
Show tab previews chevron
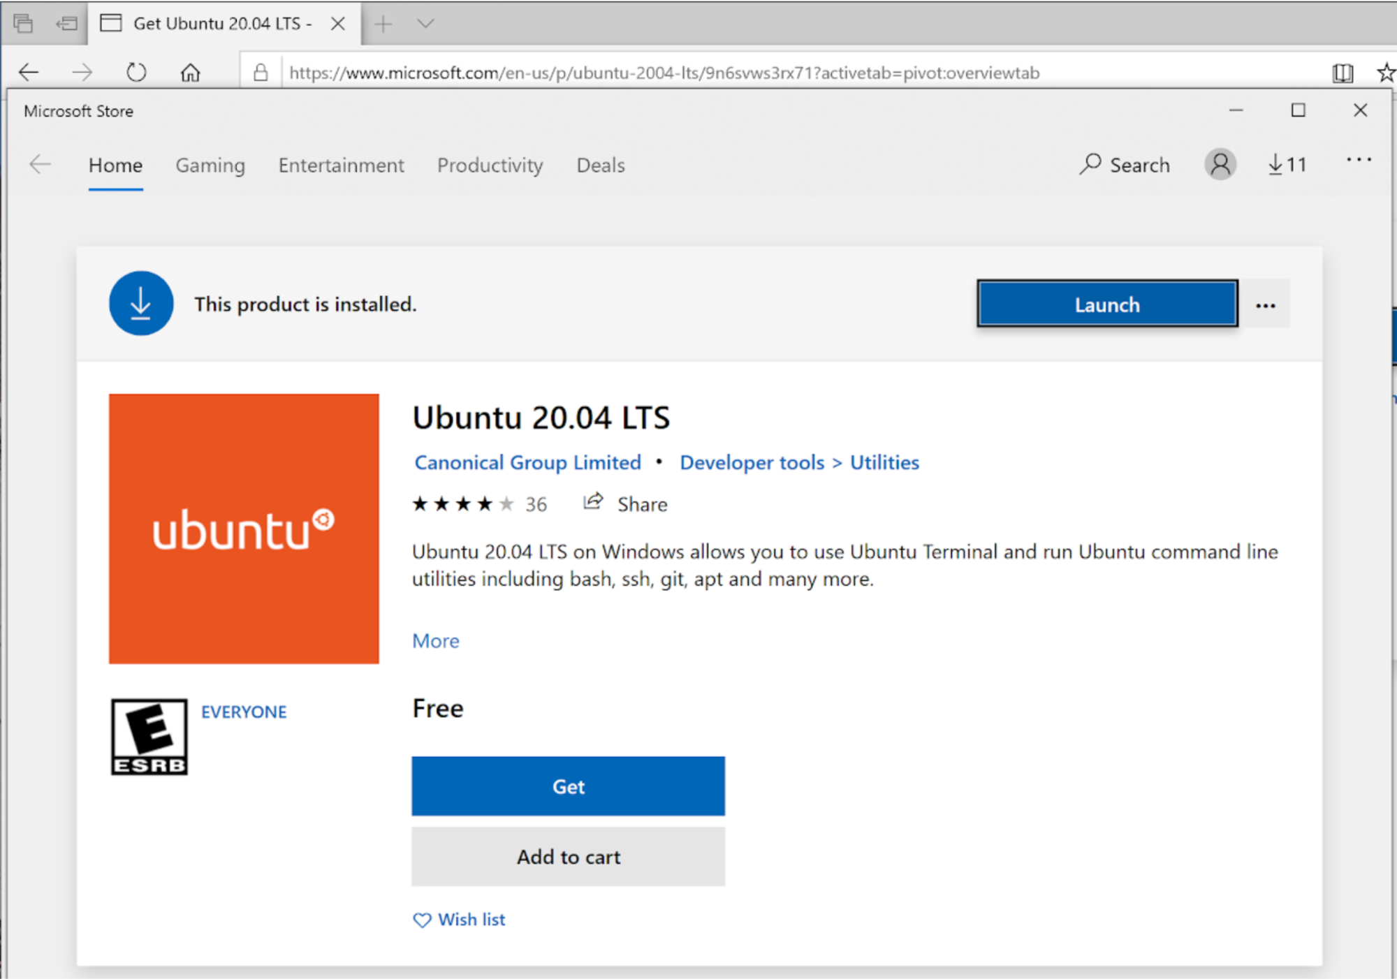pyautogui.click(x=425, y=24)
